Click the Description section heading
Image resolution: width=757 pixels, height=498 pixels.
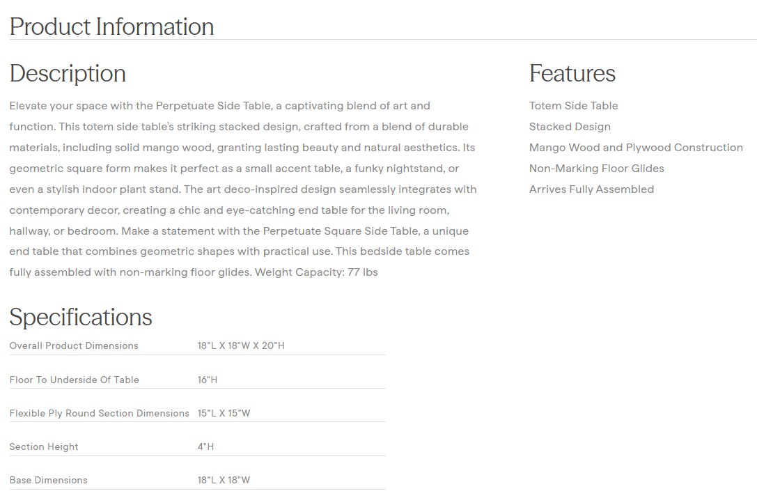[68, 73]
